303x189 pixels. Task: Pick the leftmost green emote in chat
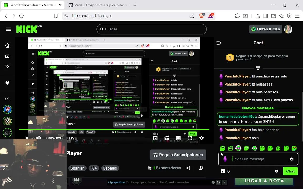point(223,148)
